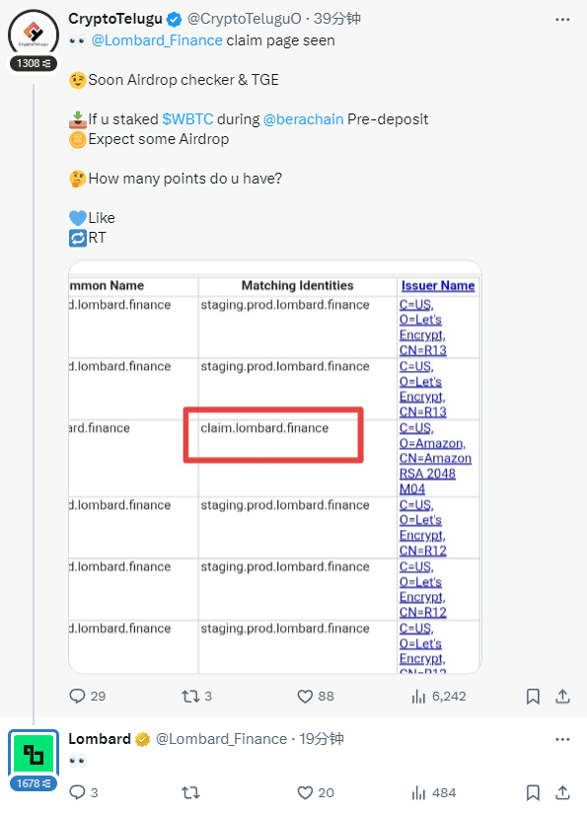Bookmark Lombard's reply

pyautogui.click(x=533, y=792)
